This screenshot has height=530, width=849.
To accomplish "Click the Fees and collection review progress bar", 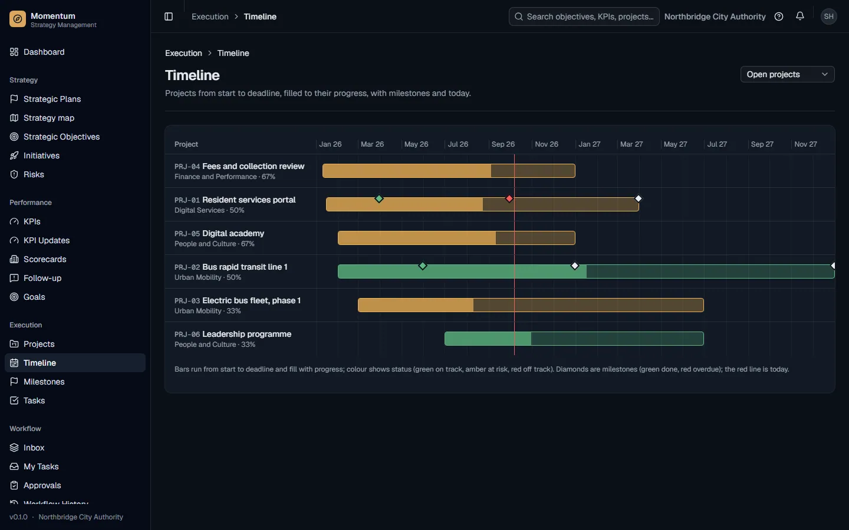I will click(449, 171).
